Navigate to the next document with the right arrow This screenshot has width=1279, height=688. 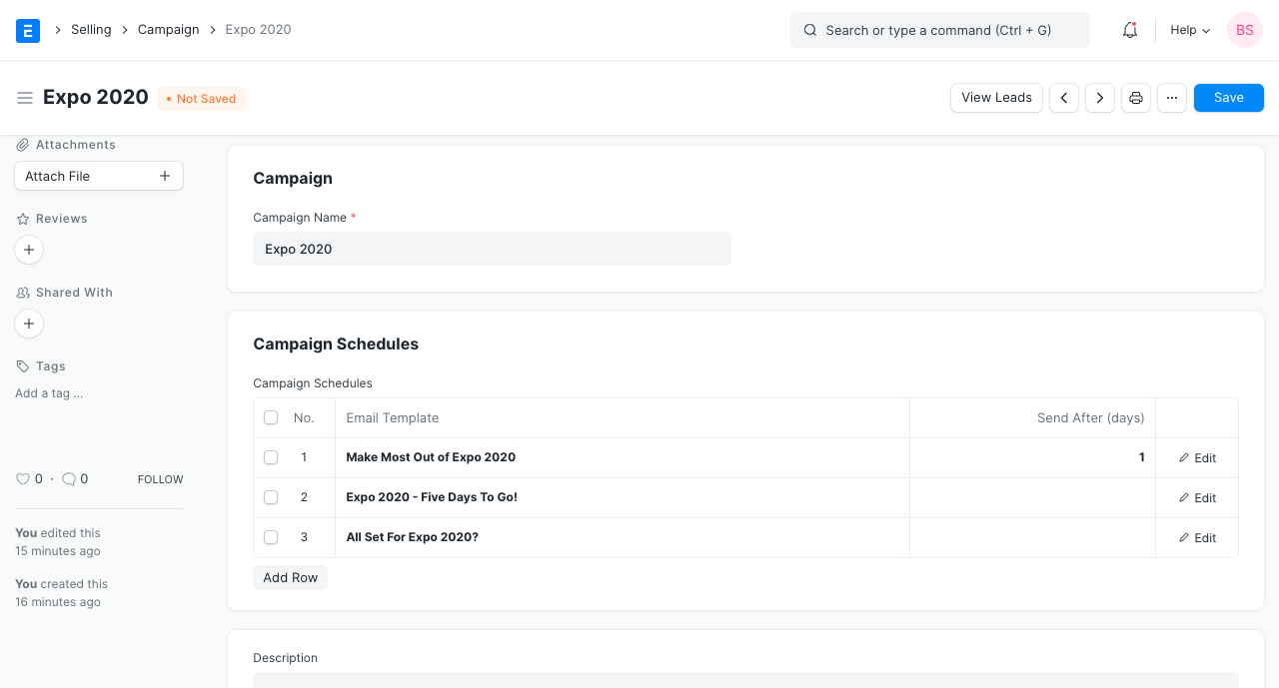tap(1099, 97)
